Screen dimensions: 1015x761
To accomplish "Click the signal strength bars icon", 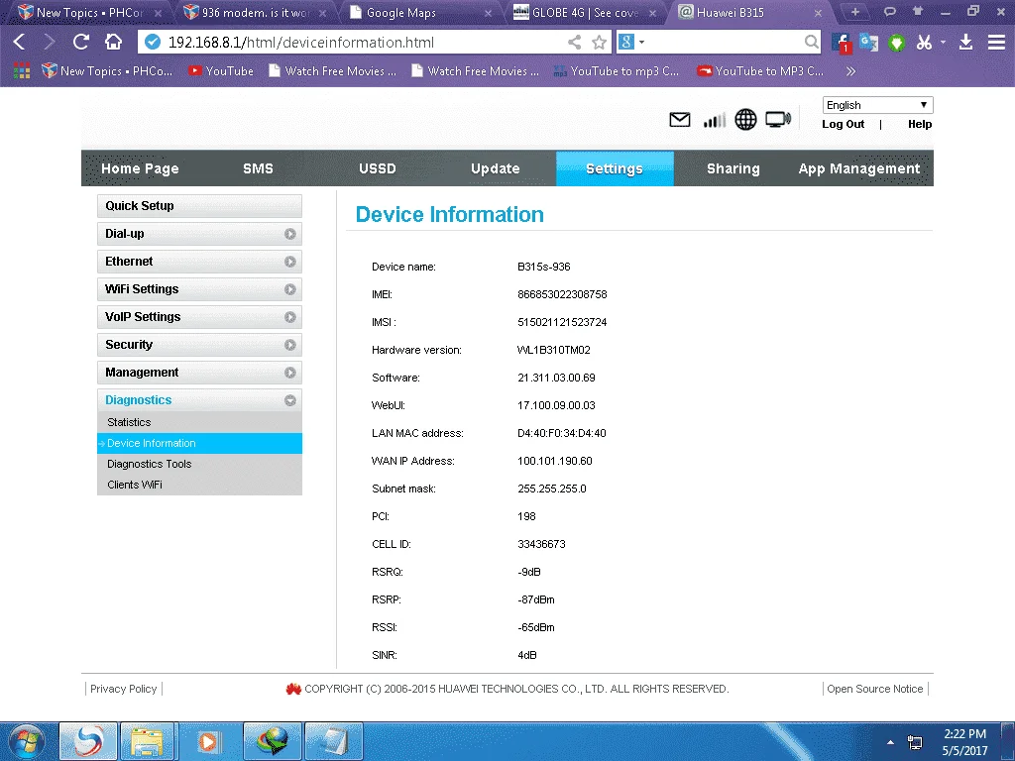I will coord(714,120).
